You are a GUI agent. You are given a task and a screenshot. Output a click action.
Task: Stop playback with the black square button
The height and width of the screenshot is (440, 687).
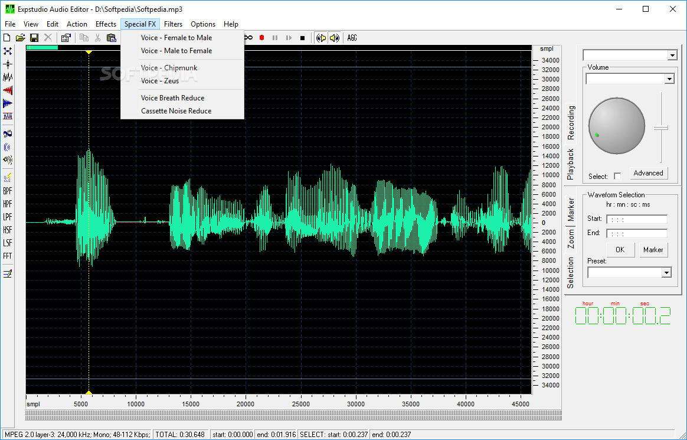302,38
